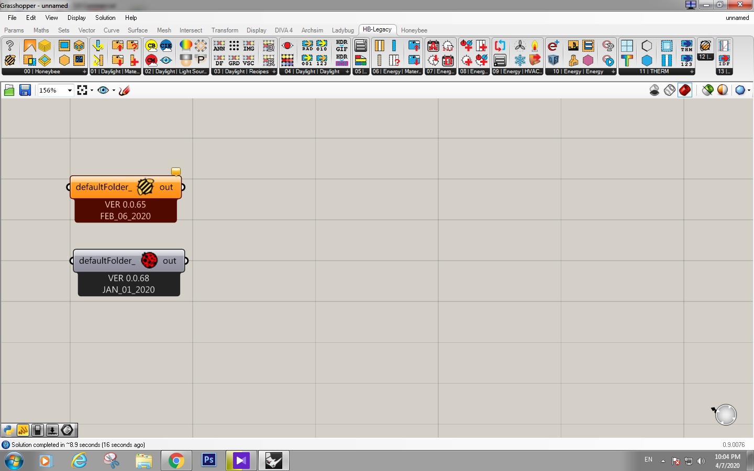The height and width of the screenshot is (471, 754).
Task: Save document with the floppy disk icon
Action: [25, 90]
